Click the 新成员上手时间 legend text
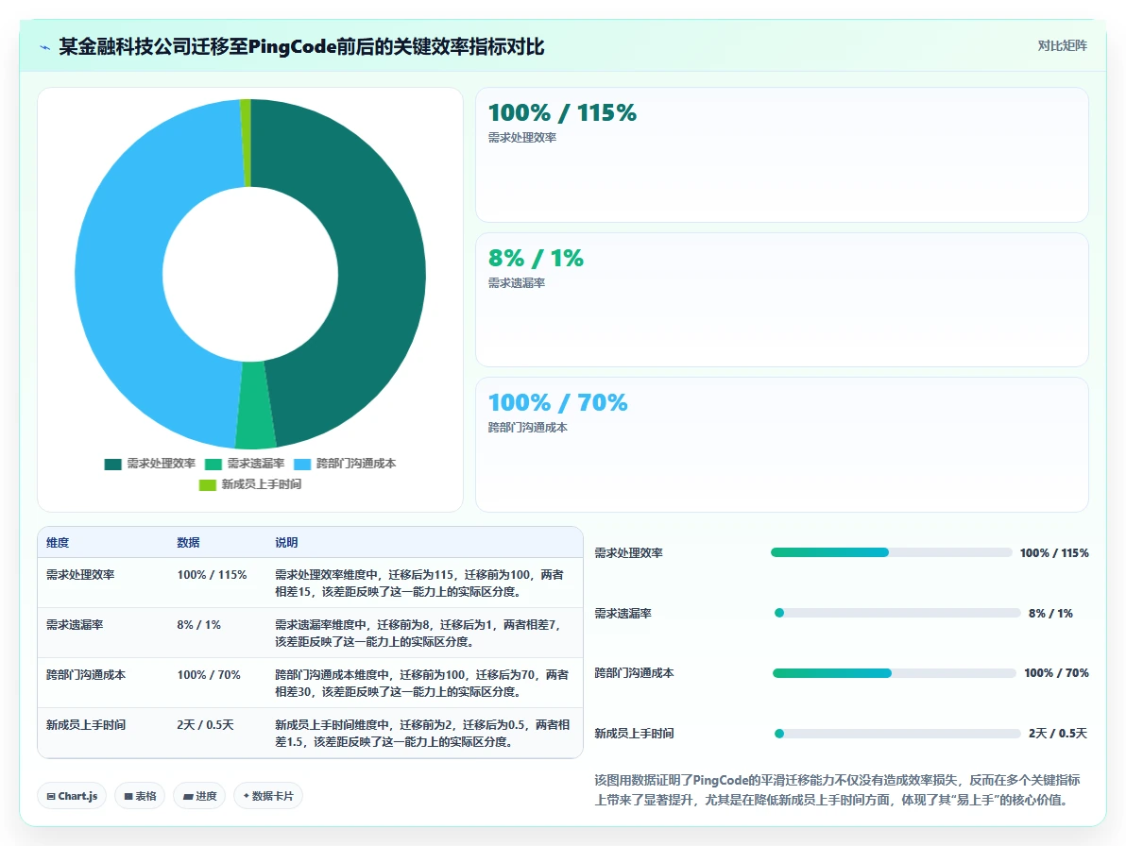Image resolution: width=1126 pixels, height=846 pixels. [x=262, y=484]
